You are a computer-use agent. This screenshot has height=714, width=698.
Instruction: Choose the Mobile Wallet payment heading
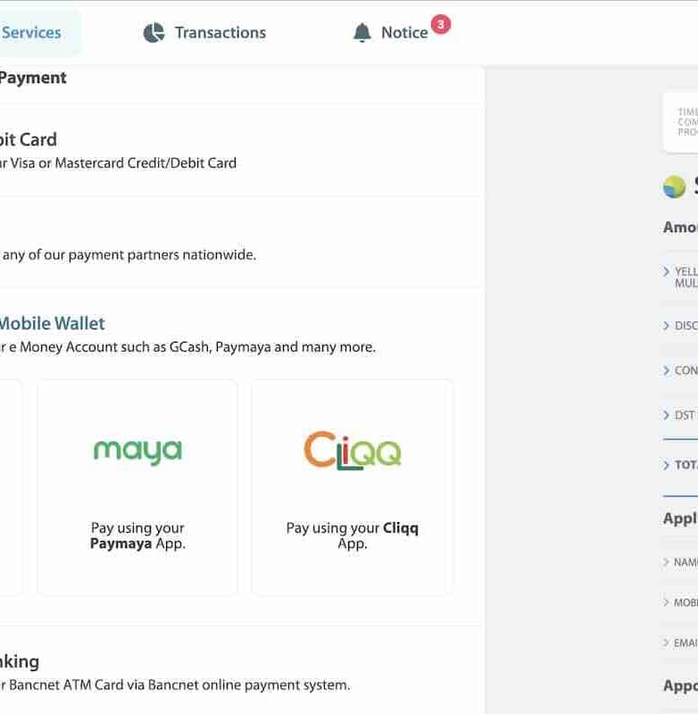pyautogui.click(x=52, y=323)
